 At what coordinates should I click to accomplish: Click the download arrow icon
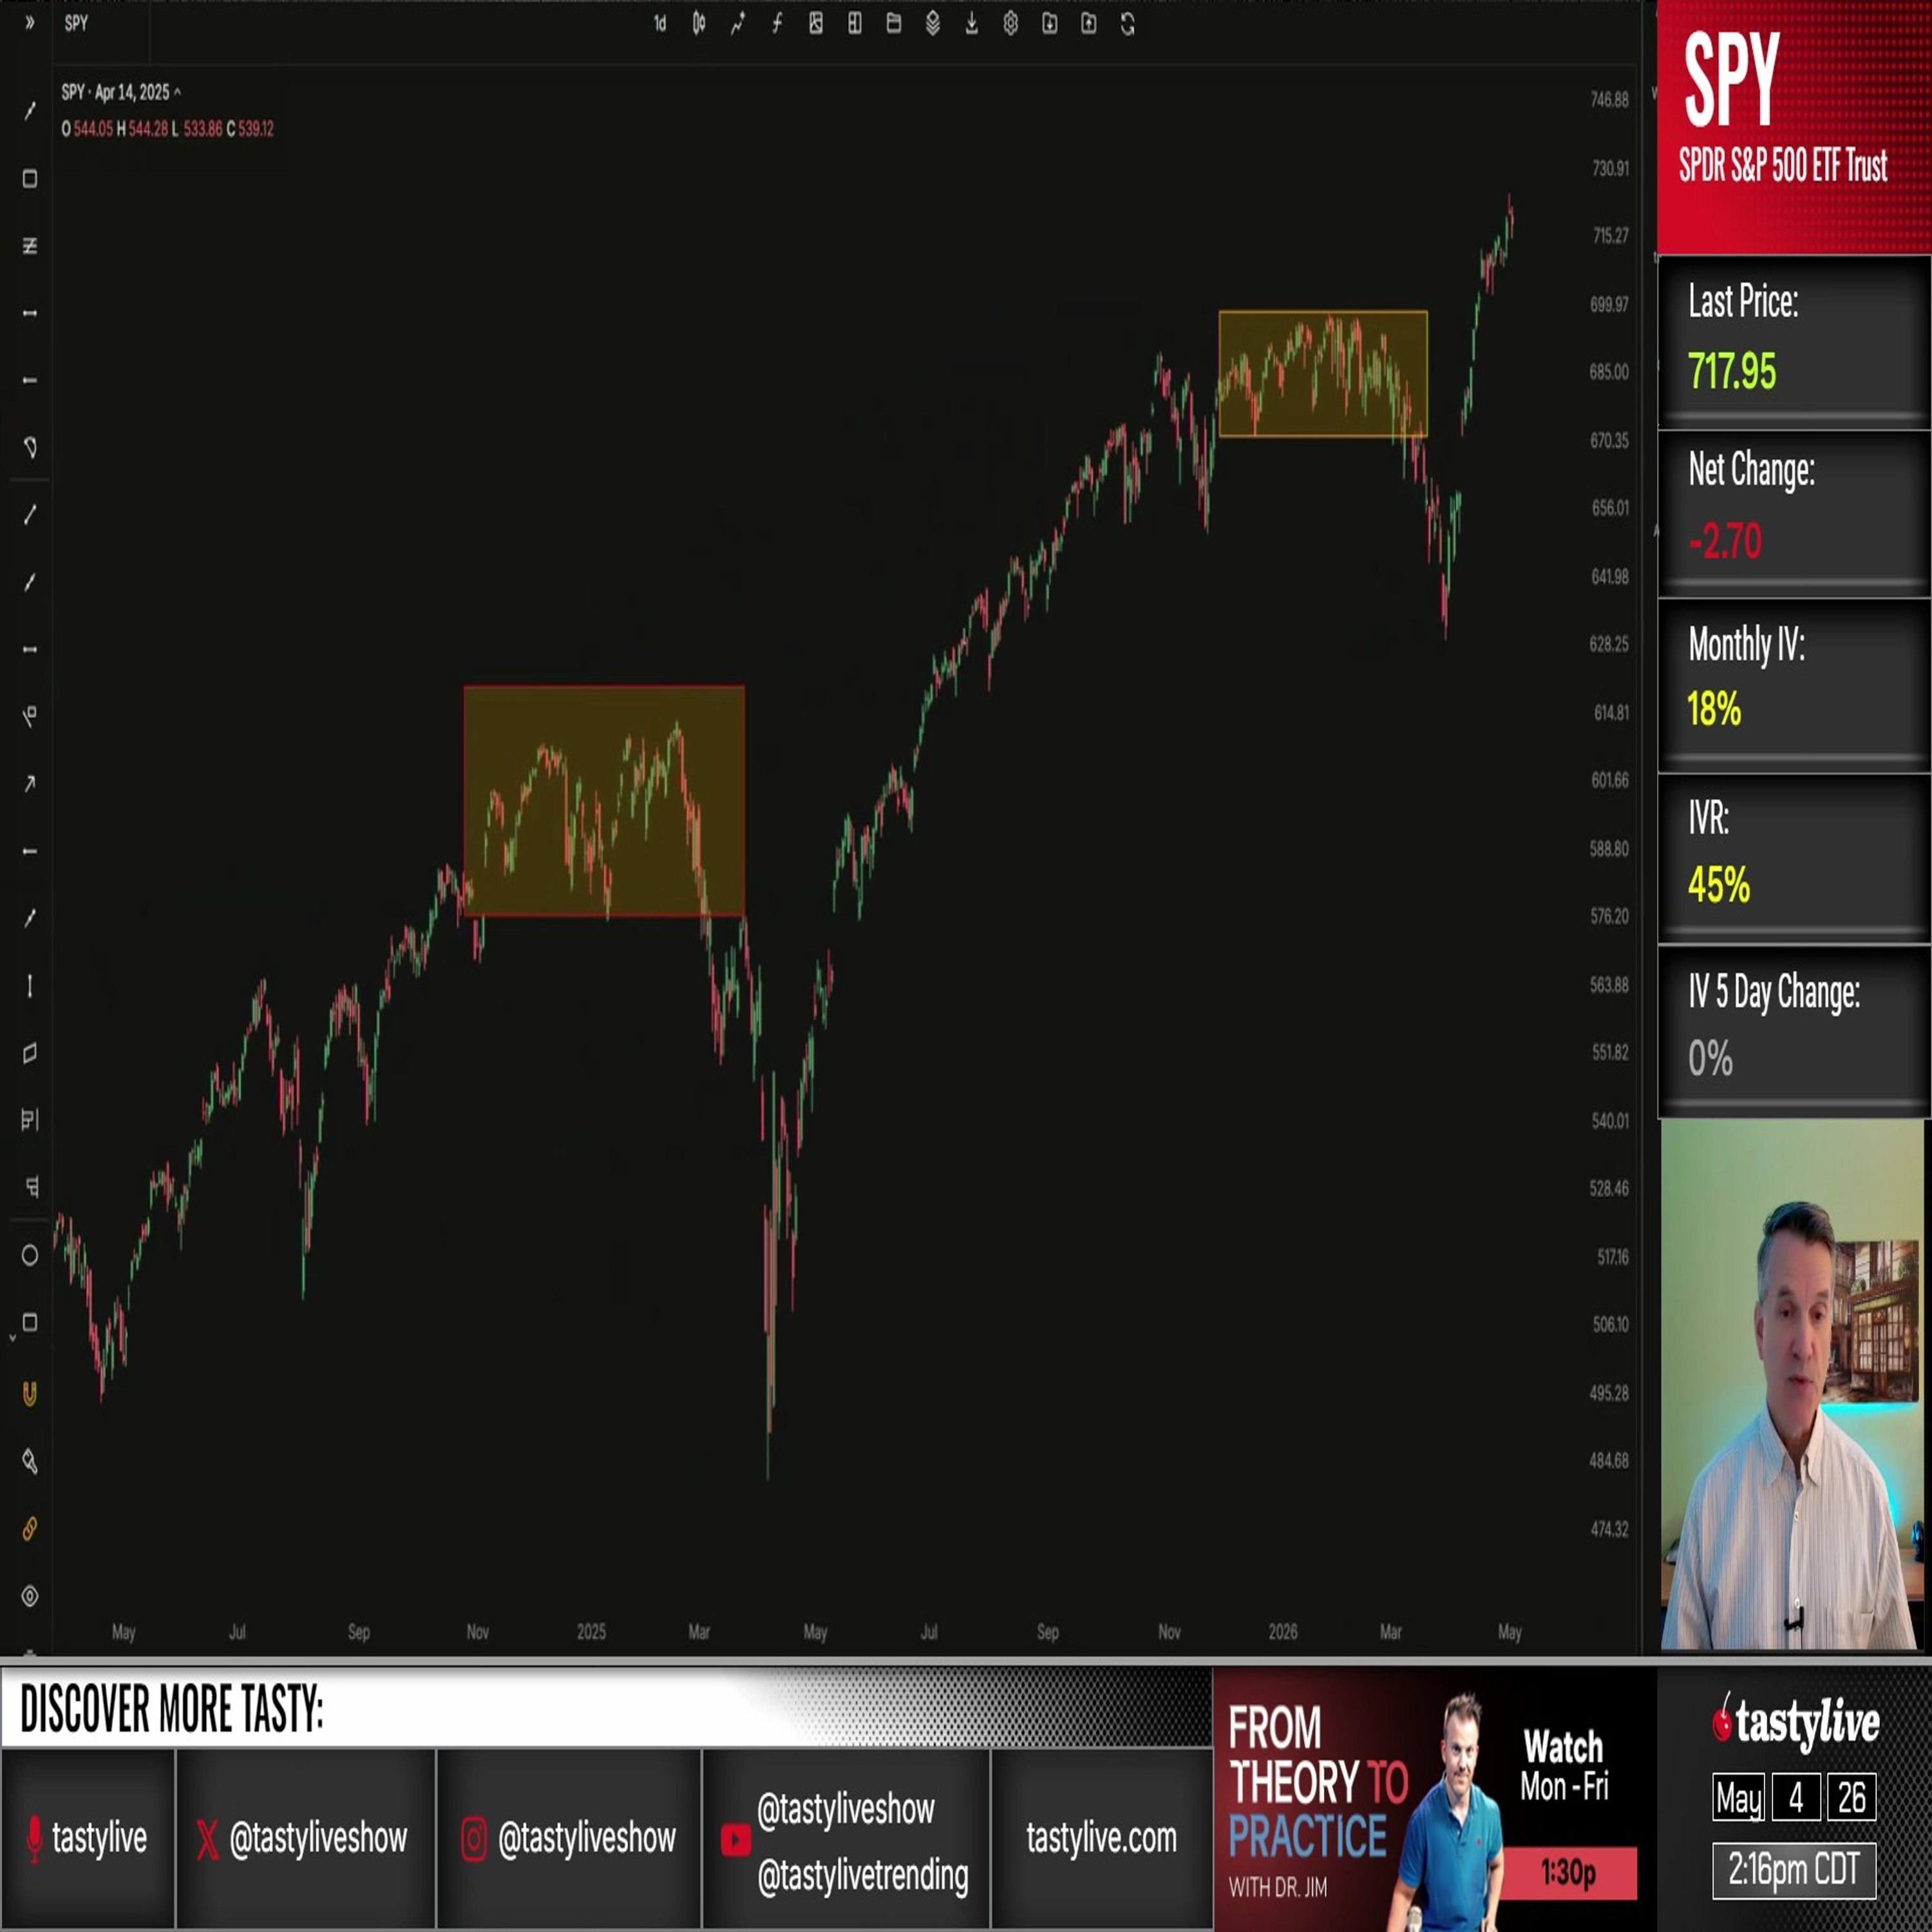(x=972, y=24)
